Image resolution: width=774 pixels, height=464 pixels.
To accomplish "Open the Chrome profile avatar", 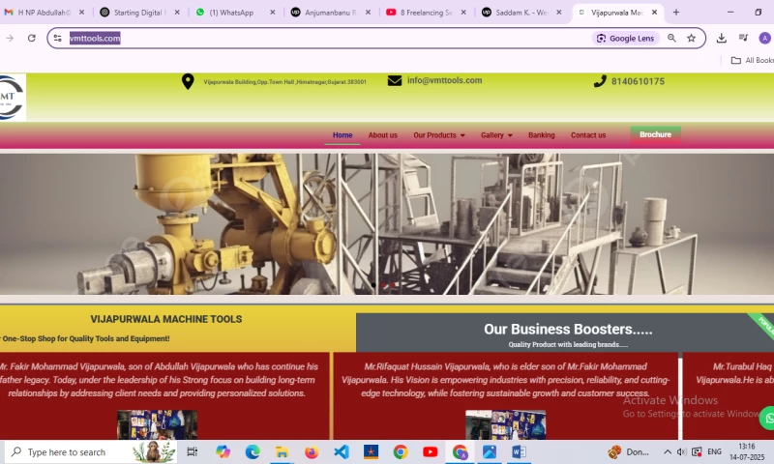I will tap(764, 38).
